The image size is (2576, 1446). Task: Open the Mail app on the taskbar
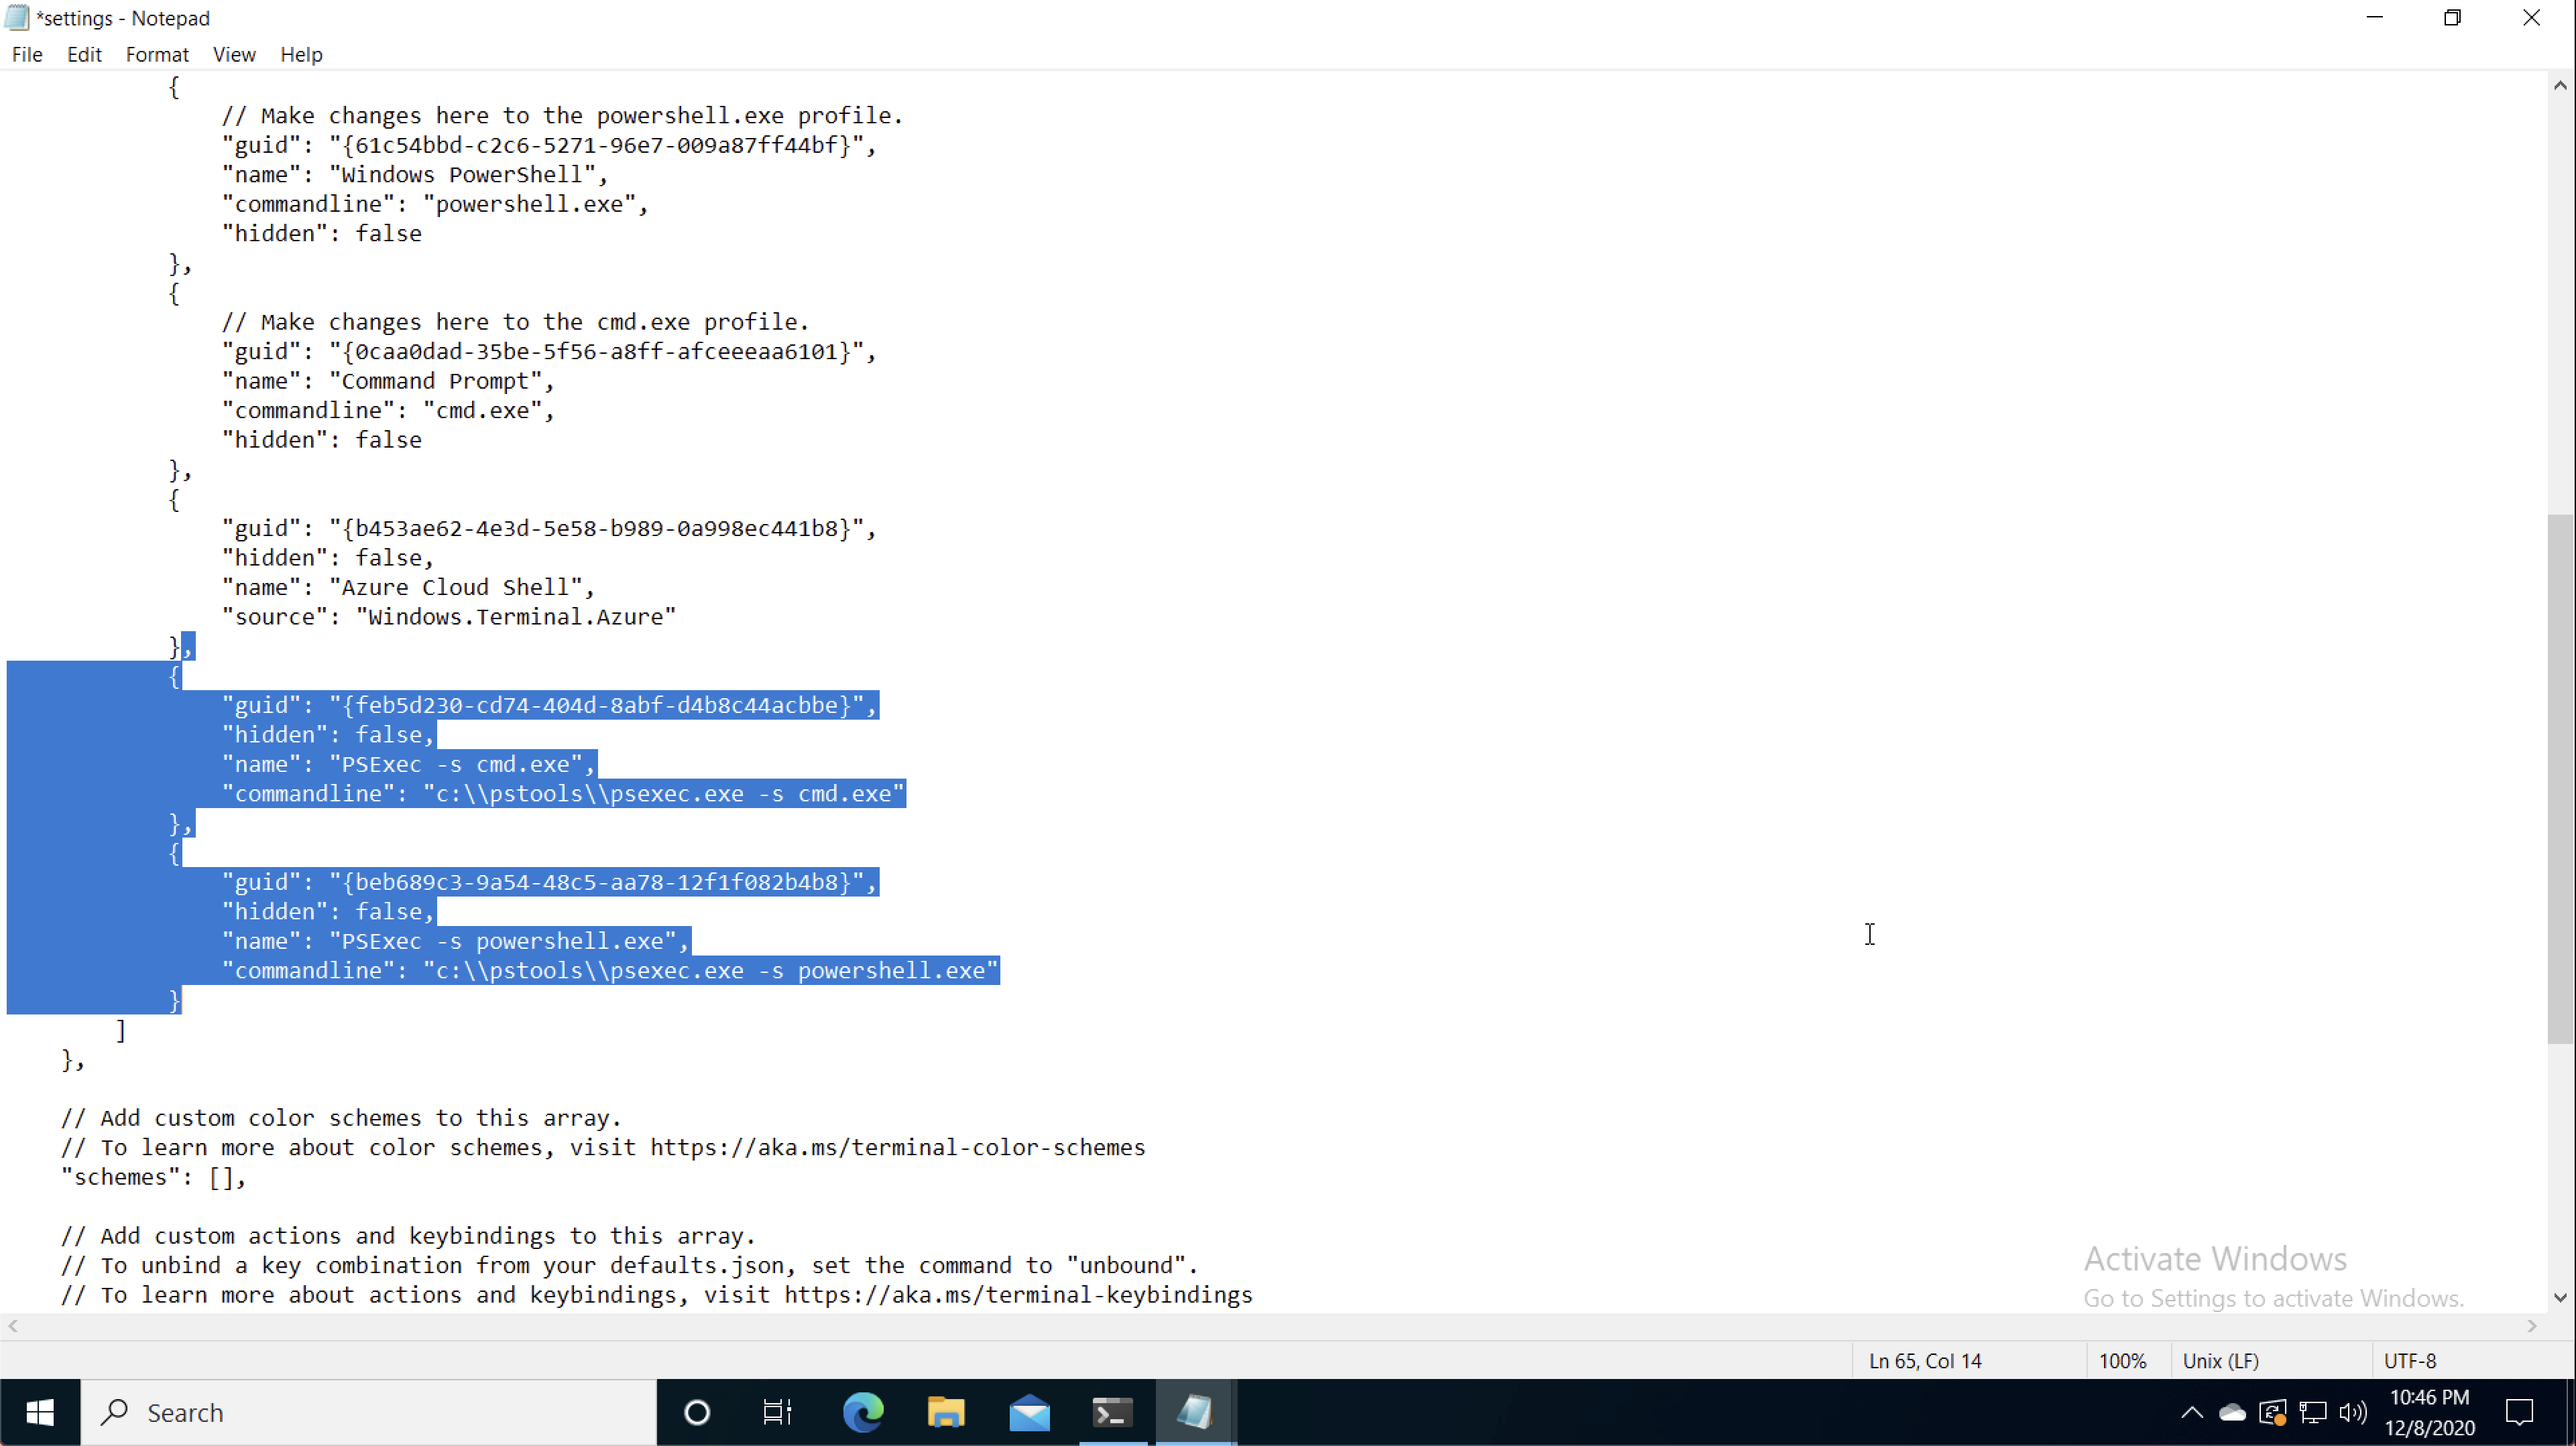point(1029,1412)
